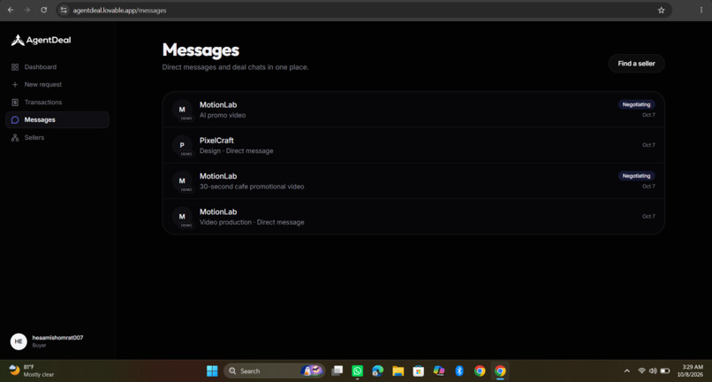Screen dimensions: 712x382
Task: Click the volume speaker tray icon
Action: [x=653, y=371]
